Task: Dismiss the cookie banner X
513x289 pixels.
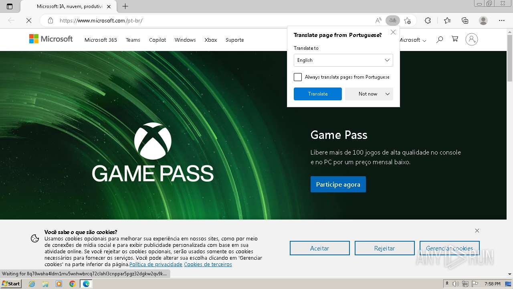Action: tap(477, 230)
